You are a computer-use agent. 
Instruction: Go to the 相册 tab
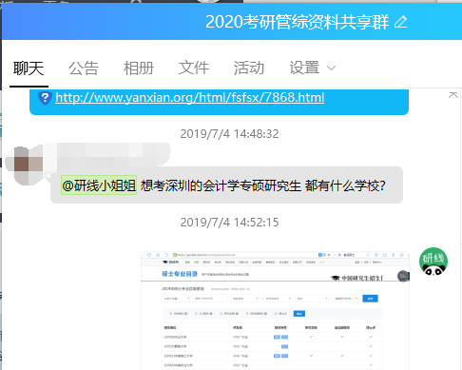(139, 68)
